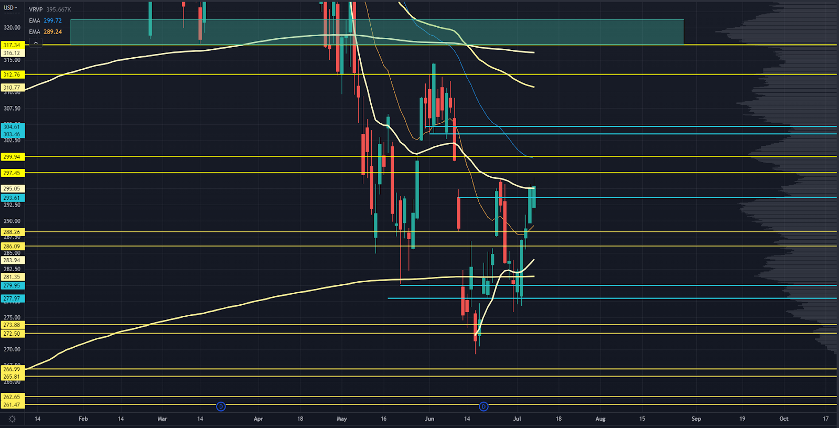Screen dimensions: 839x428
Task: Click Feb on the time axis
Action: click(83, 419)
